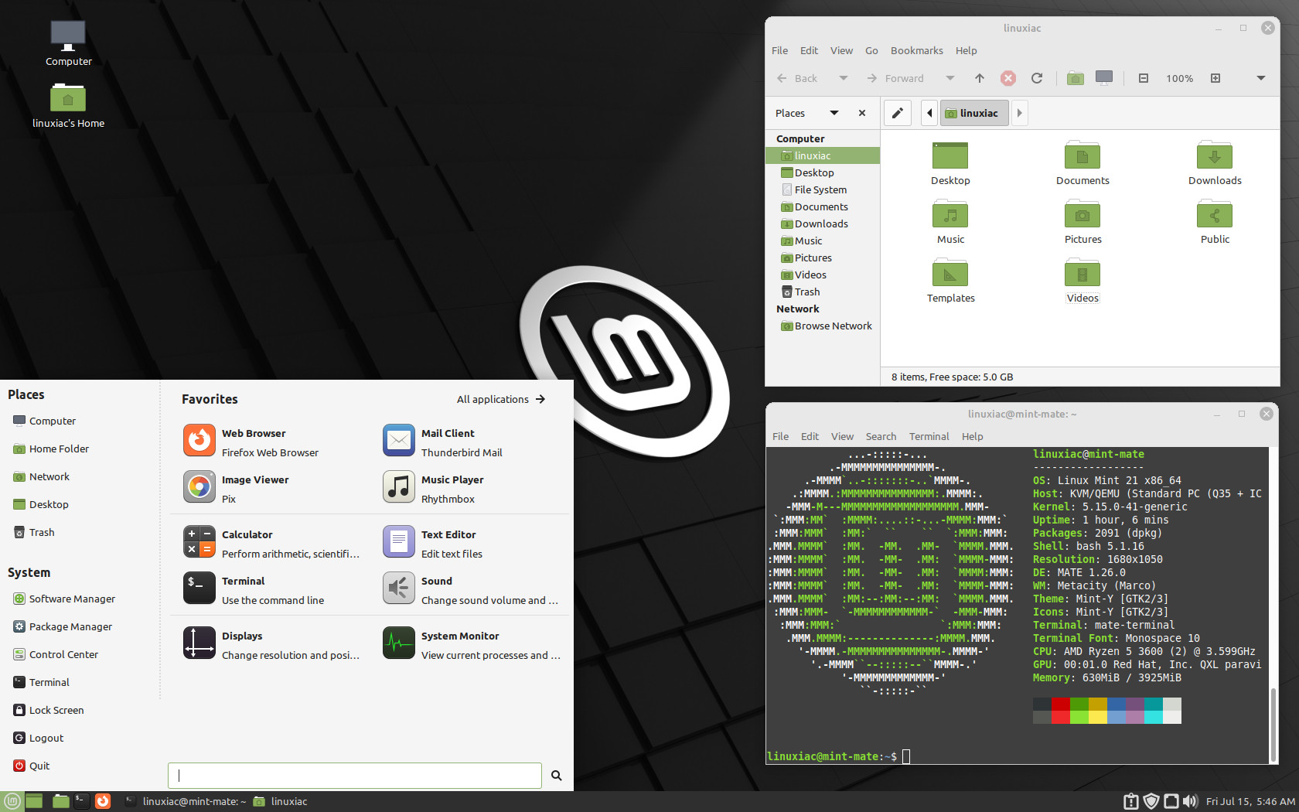Select Downloads folder in file view
Screen dimensions: 1299x812
tap(1215, 164)
